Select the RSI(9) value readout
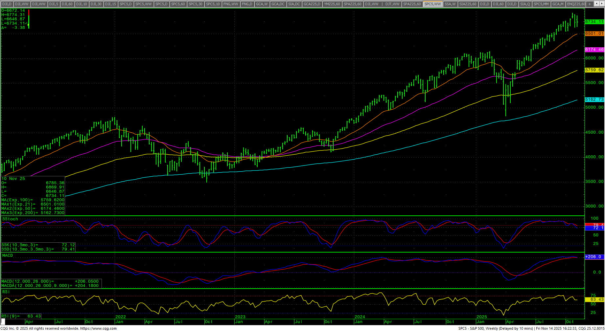 click(x=21, y=316)
